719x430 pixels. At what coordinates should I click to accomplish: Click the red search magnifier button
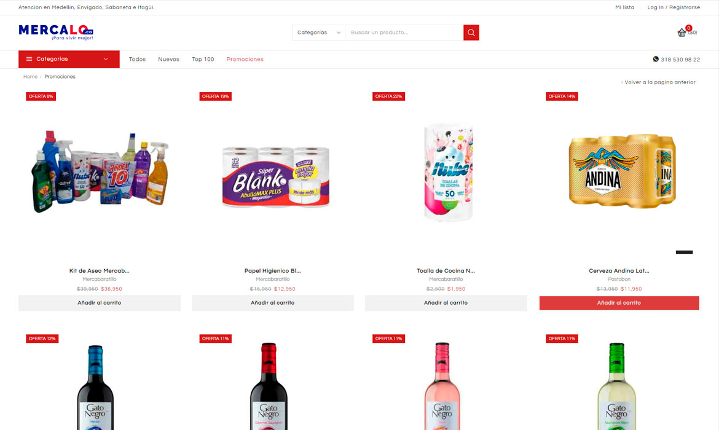pos(471,33)
